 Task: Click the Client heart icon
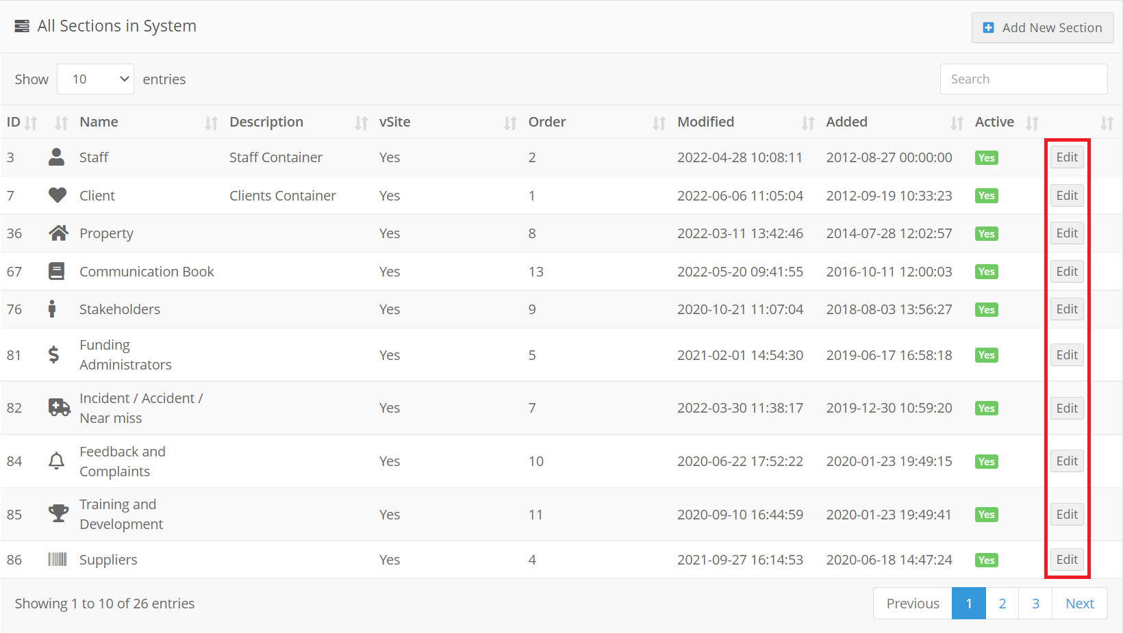click(58, 196)
